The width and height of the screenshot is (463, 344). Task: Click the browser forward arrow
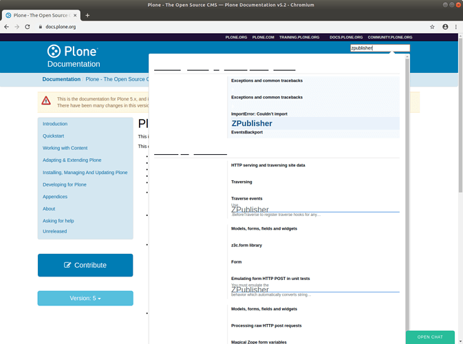pyautogui.click(x=17, y=27)
